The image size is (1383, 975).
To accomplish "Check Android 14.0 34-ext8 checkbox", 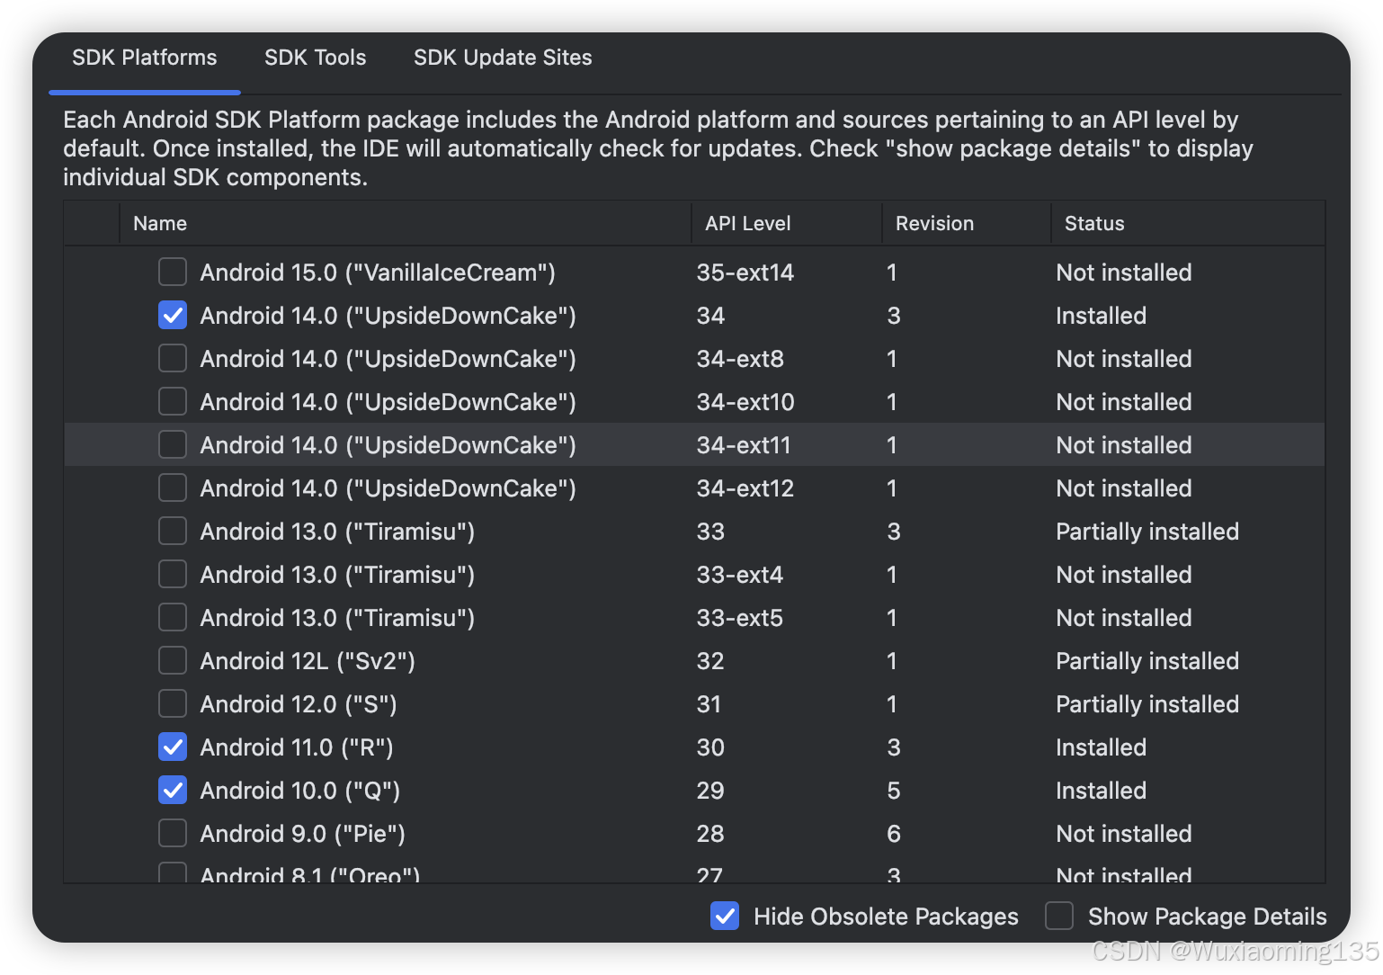I will point(172,358).
